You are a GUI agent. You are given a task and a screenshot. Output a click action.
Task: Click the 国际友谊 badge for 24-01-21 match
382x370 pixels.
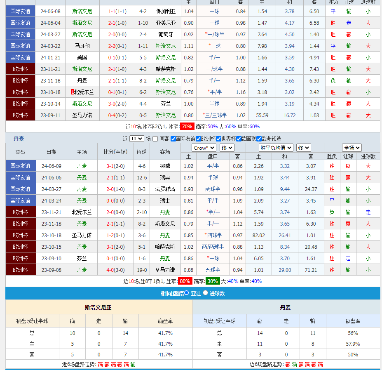20,57
